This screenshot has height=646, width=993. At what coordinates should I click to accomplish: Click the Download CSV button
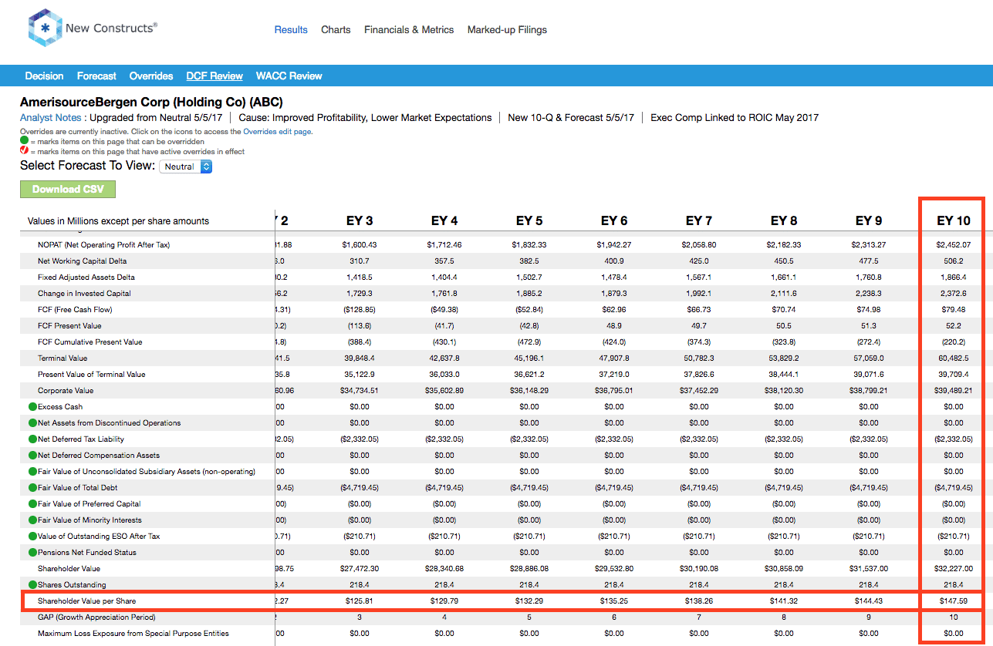point(68,190)
